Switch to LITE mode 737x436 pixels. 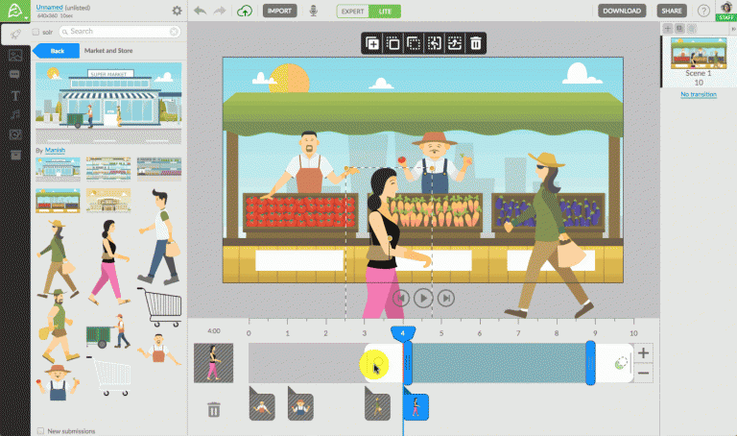tap(386, 11)
